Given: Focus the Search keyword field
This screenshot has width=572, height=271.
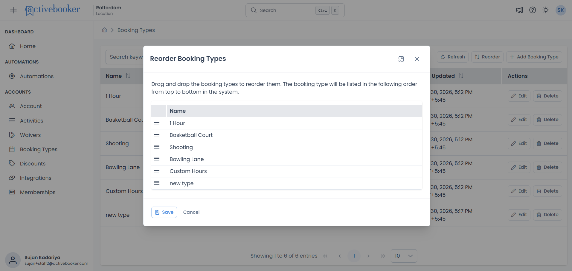Looking at the screenshot, I should [x=125, y=57].
